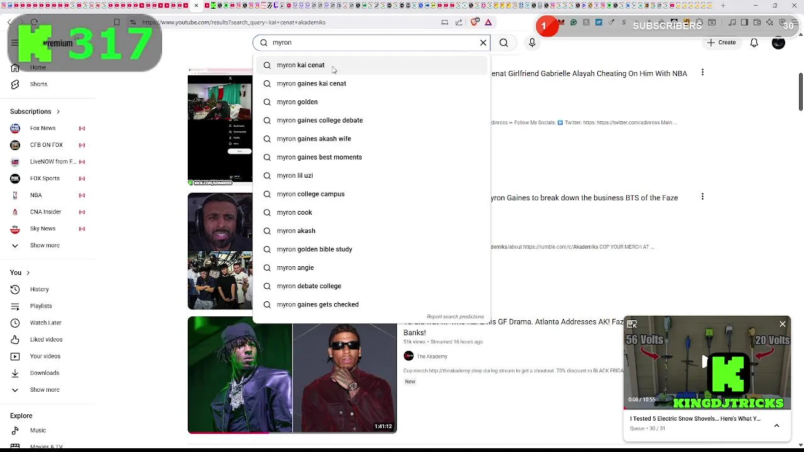Viewport: 804px width, 452px height.
Task: Select suggestion 'myron gaines akash wife'
Action: [x=372, y=139]
